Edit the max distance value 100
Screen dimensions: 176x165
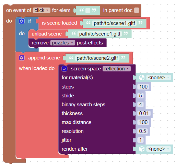pyautogui.click(x=143, y=122)
